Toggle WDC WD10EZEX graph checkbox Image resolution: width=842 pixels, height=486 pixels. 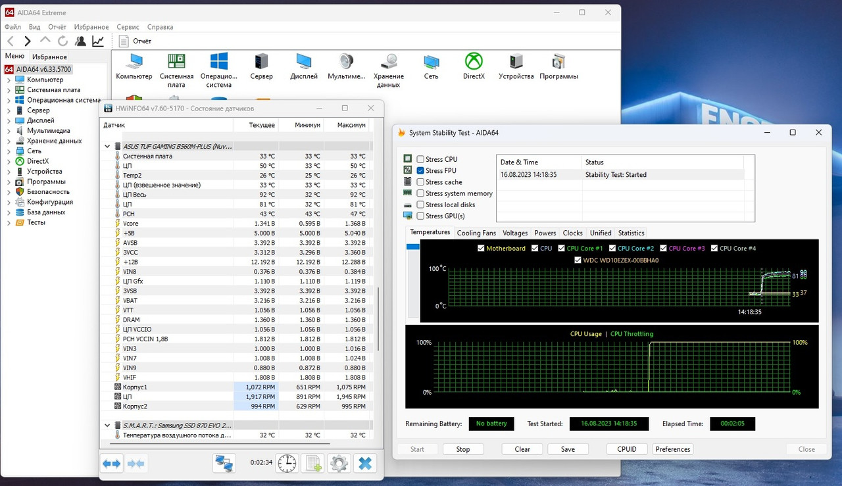click(578, 260)
